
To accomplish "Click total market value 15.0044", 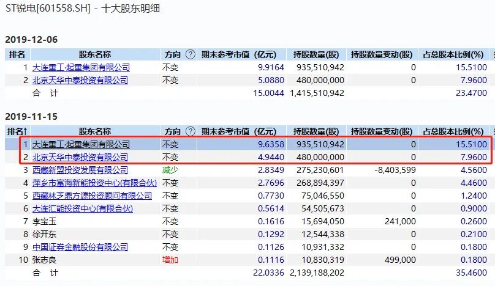I will [269, 94].
